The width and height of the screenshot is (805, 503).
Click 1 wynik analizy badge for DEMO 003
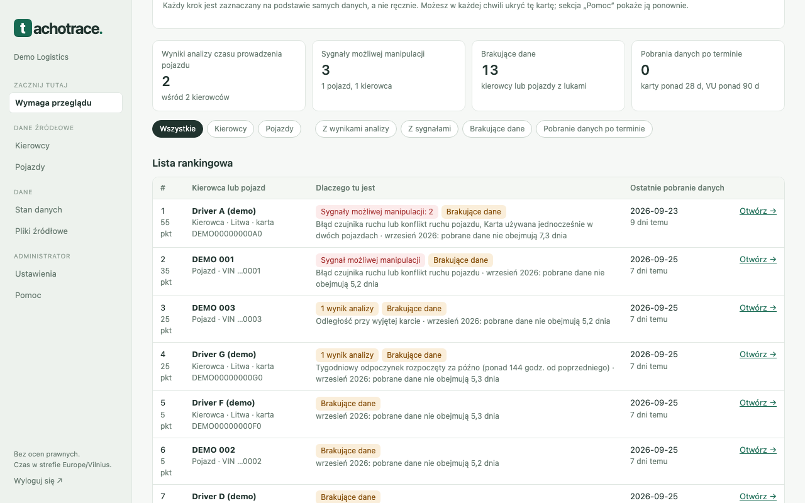347,309
